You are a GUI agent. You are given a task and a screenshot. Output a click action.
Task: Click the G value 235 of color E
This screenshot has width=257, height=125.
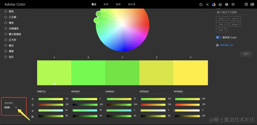click(204, 104)
